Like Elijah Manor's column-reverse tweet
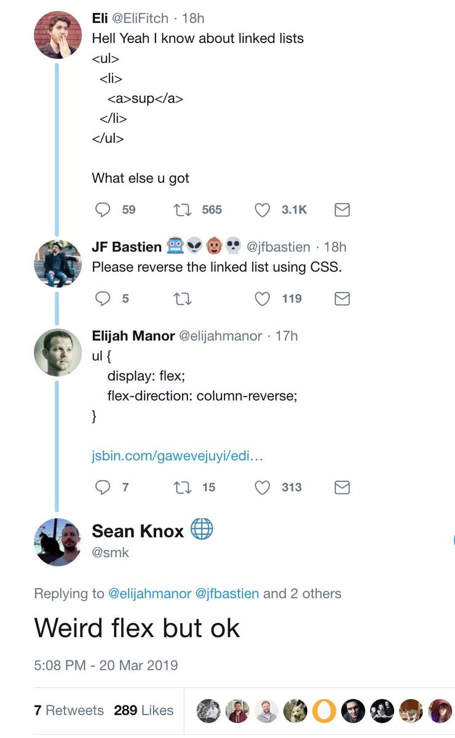Screen dimensions: 455x738 pos(263,488)
